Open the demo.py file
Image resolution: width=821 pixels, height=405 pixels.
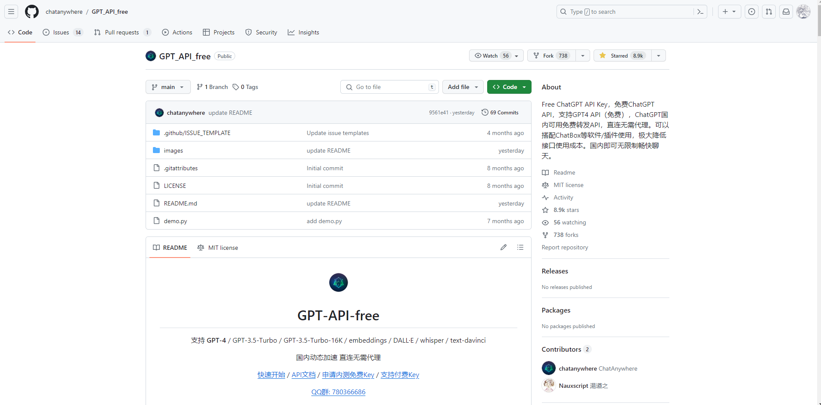pyautogui.click(x=175, y=221)
